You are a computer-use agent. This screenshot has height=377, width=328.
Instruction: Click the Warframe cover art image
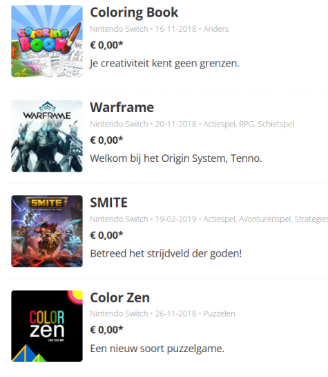(47, 136)
